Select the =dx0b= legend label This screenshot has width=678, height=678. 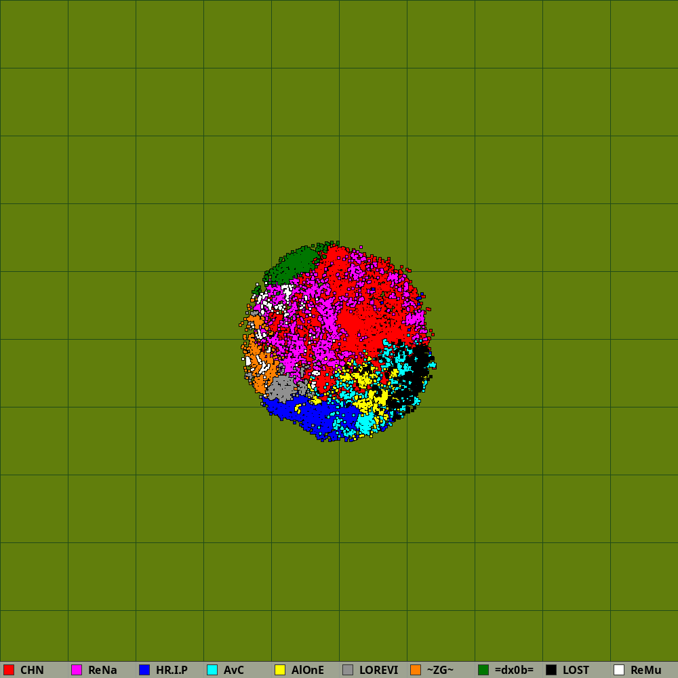coord(514,671)
